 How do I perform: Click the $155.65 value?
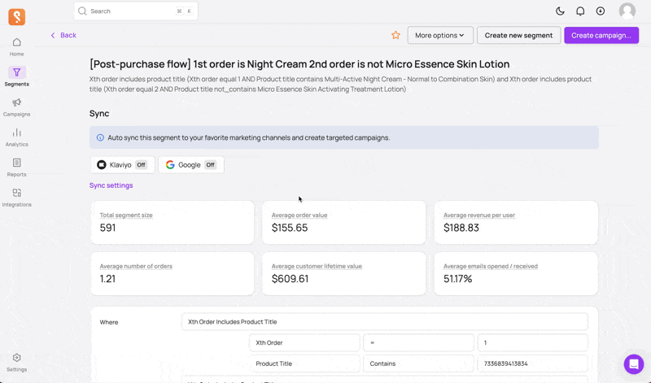click(290, 228)
